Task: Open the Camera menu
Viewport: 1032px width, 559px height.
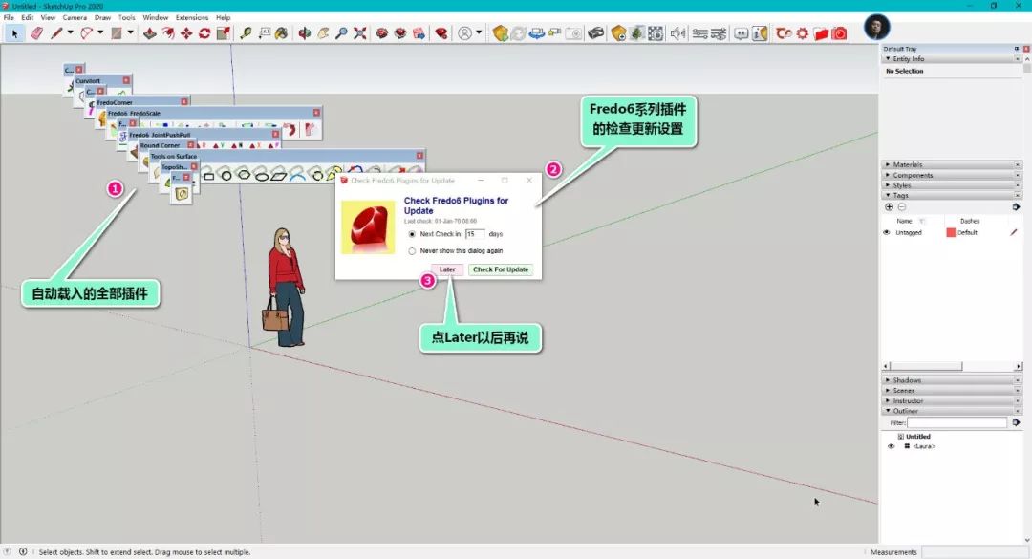Action: pos(75,18)
